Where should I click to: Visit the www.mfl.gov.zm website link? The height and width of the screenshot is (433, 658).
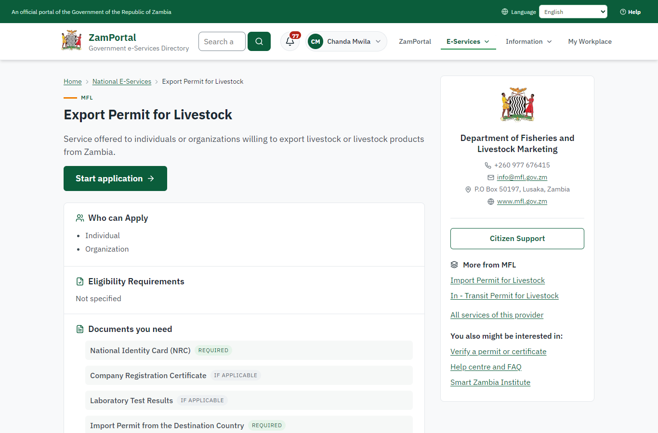(522, 202)
